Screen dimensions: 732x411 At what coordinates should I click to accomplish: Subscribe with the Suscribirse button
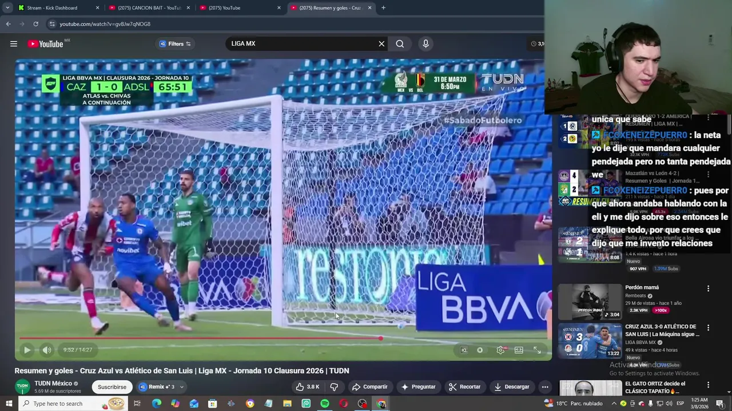coord(112,387)
